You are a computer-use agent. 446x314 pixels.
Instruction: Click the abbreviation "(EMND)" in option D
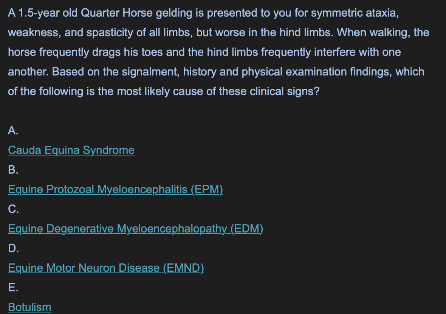(183, 268)
